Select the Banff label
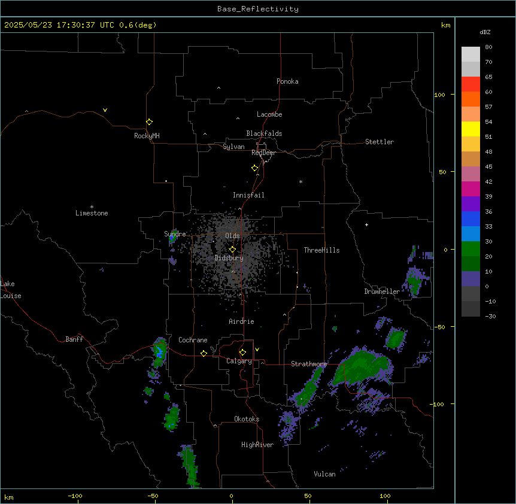 tap(74, 339)
